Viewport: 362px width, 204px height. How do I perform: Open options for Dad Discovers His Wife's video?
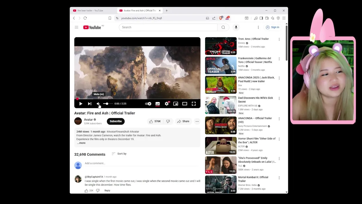pyautogui.click(x=279, y=98)
